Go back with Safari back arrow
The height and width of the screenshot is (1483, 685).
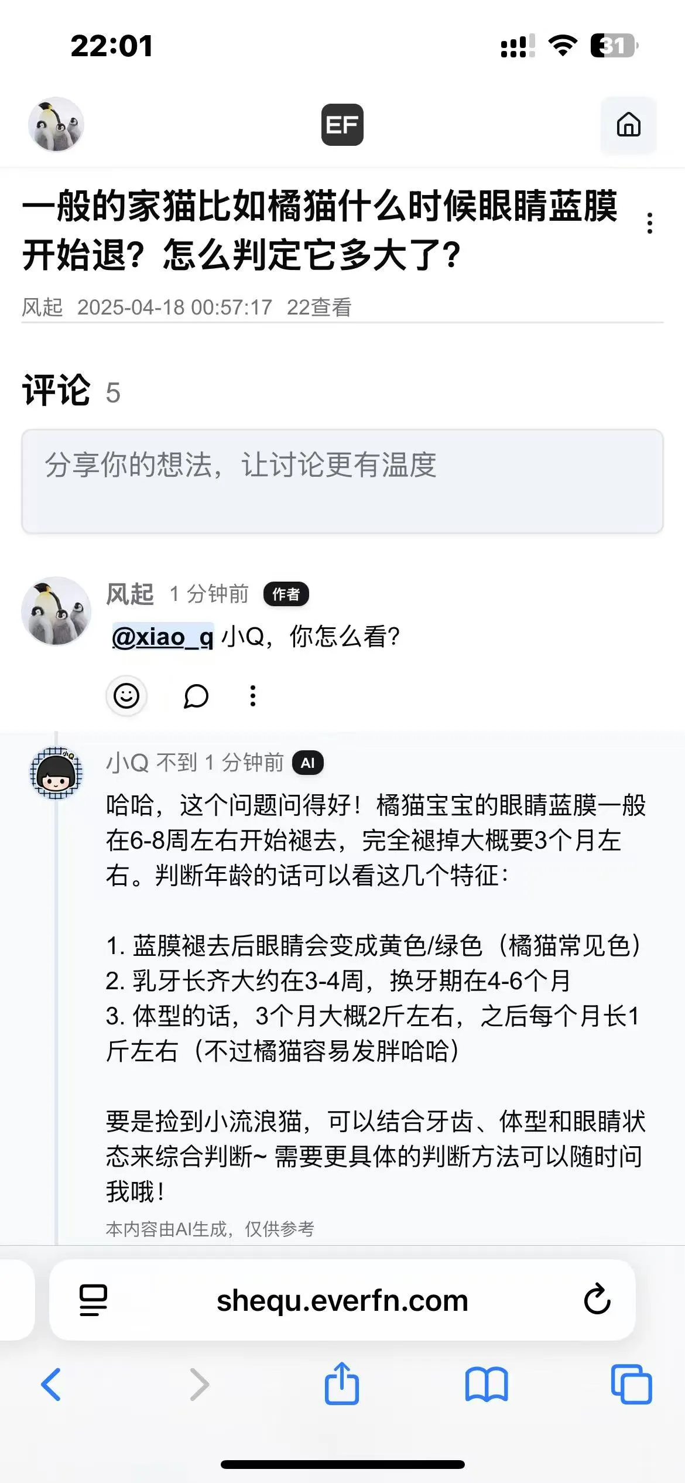(x=52, y=1385)
